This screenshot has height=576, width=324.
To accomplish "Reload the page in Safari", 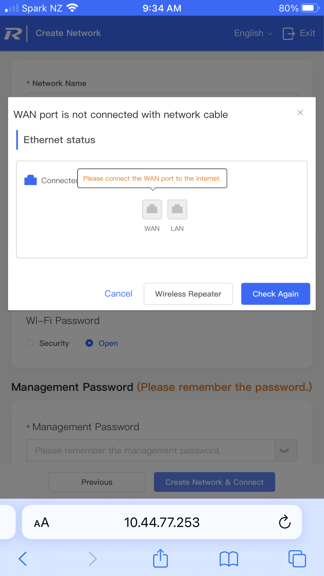I will pos(285,522).
